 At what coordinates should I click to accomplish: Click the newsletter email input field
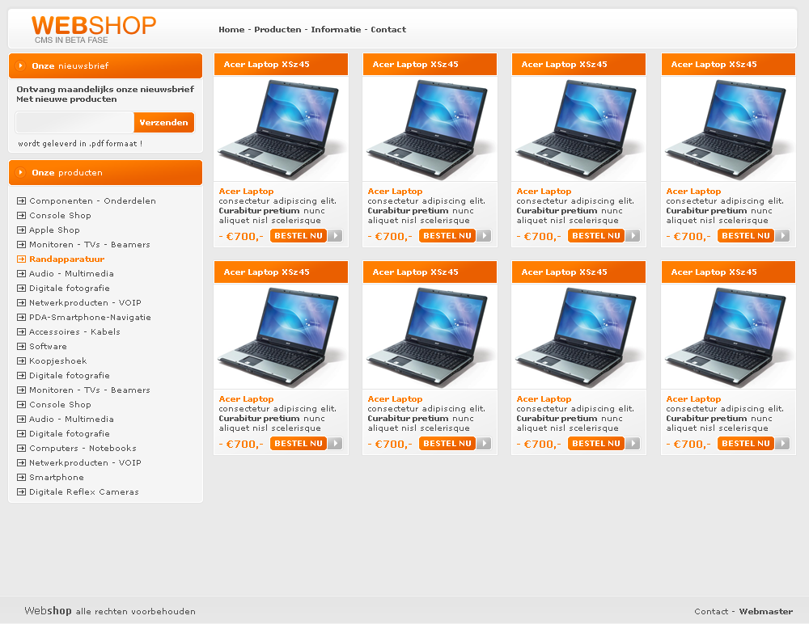74,122
